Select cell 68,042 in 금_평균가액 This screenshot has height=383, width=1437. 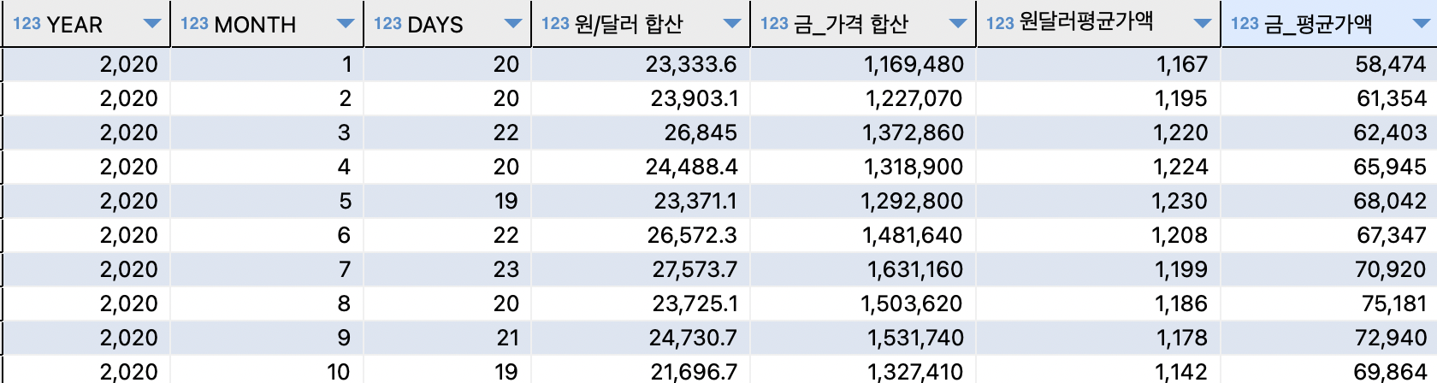[x=1328, y=201]
